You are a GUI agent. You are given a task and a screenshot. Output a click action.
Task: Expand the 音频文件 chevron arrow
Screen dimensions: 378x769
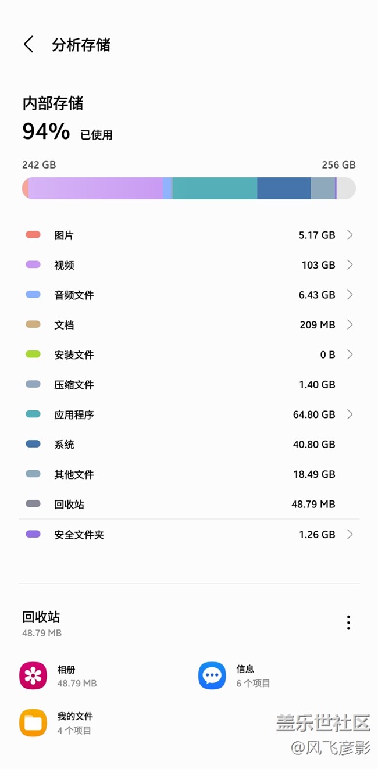(350, 295)
